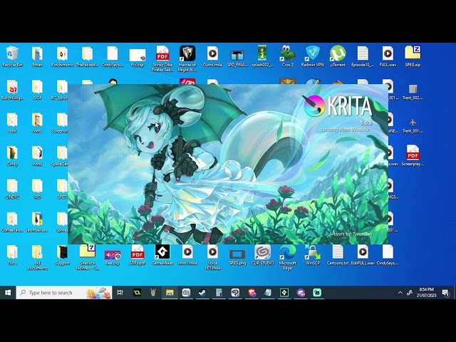The height and width of the screenshot is (342, 456).
Task: Show hidden system tray icons
Action: (x=400, y=293)
